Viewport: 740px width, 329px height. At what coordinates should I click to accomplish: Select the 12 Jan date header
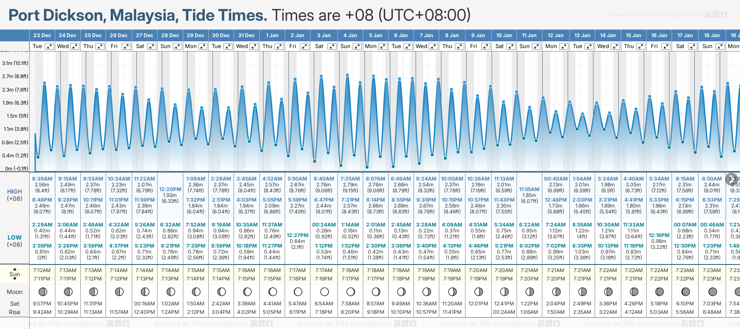coord(555,35)
